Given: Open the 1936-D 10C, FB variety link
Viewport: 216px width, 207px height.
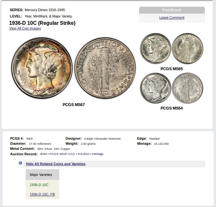Looking at the screenshot, I should coord(42,194).
